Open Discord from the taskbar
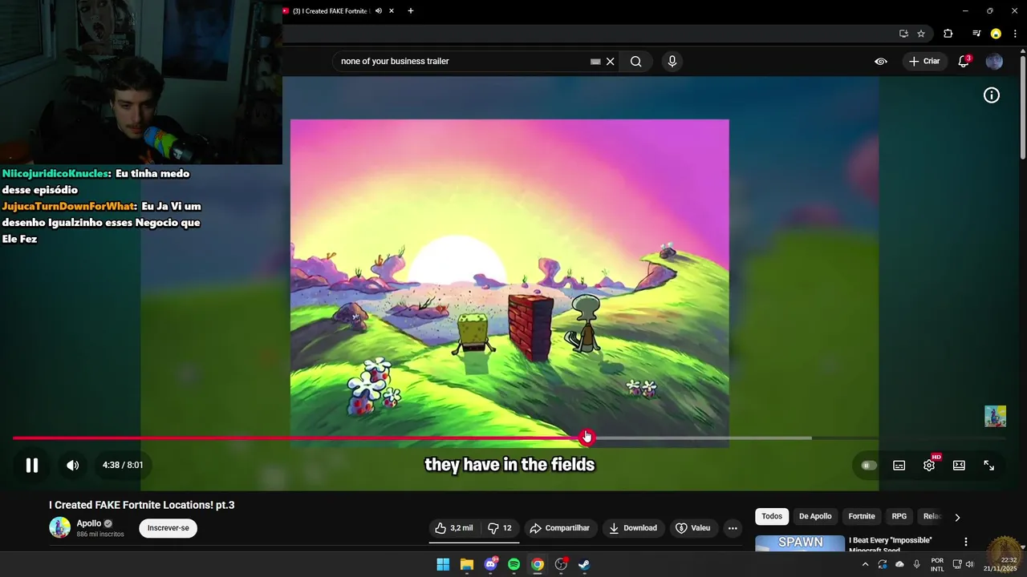 [x=490, y=564]
